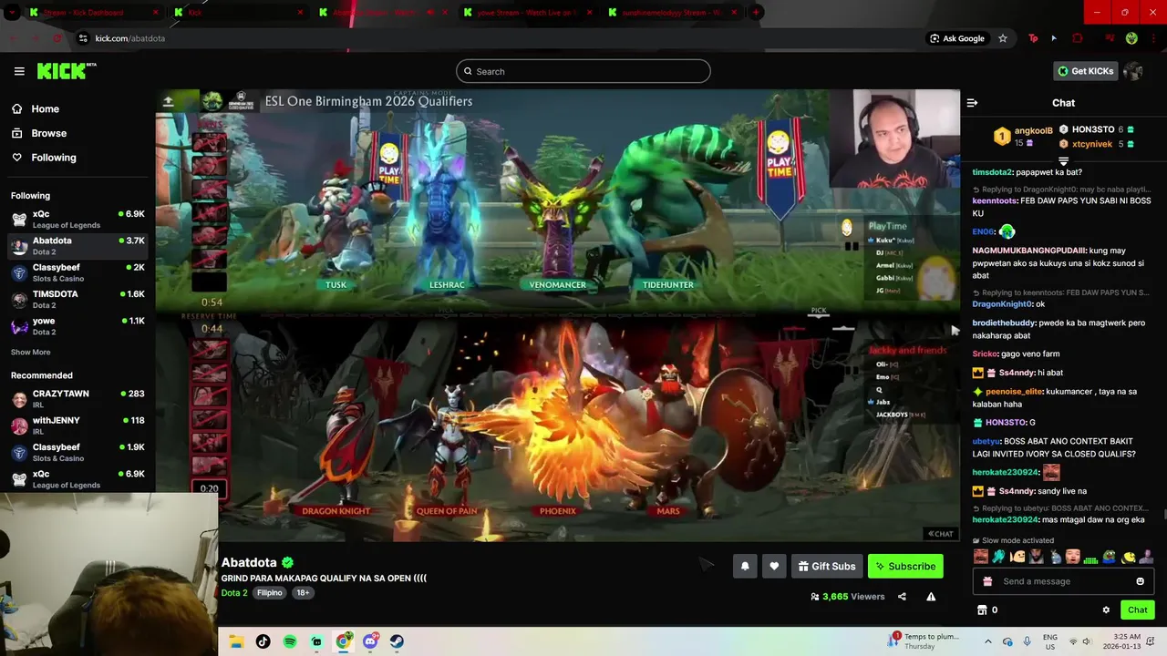The image size is (1167, 656).
Task: Select the yellow Pac-Man quick emote
Action: tap(1129, 557)
